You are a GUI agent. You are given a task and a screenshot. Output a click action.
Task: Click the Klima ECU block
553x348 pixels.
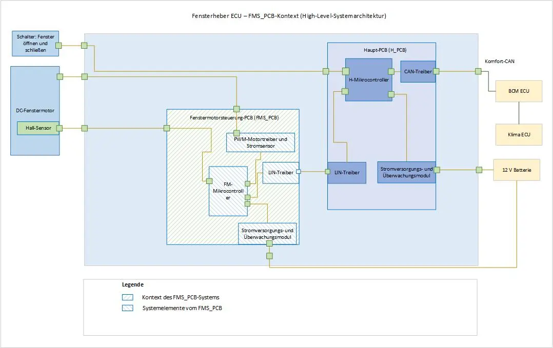pos(519,135)
